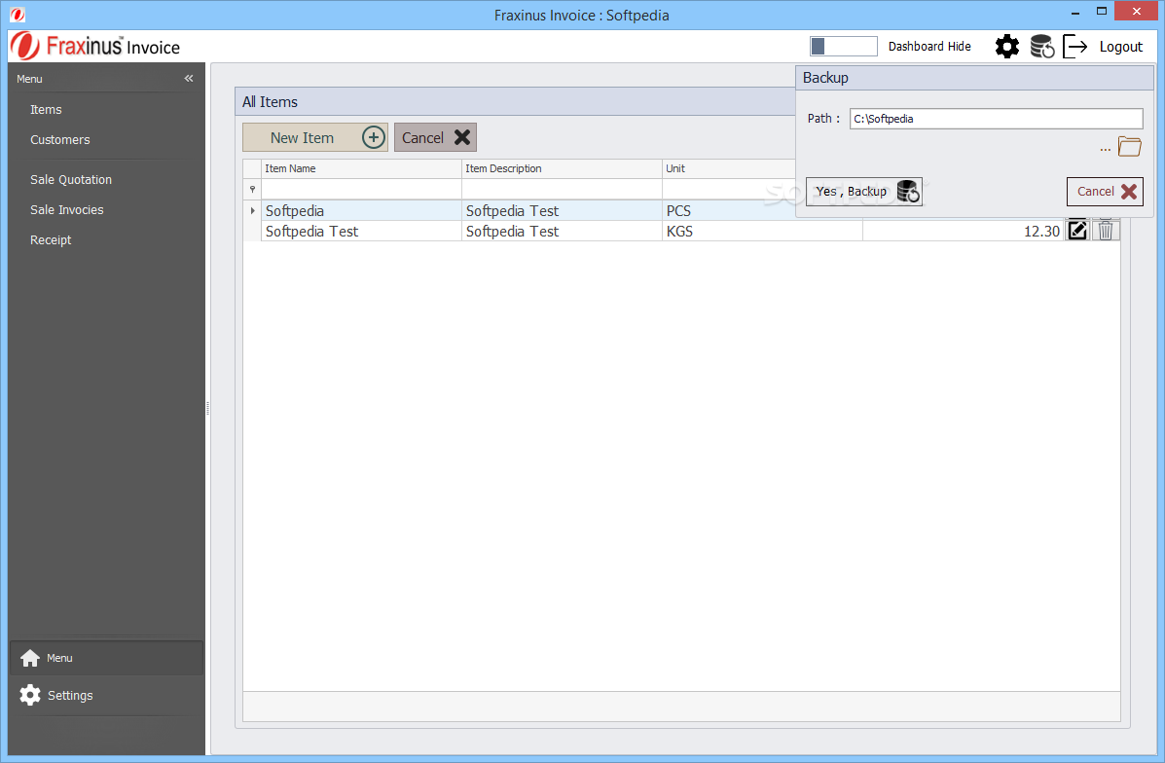
Task: Click the home icon beside Menu
Action: tap(30, 658)
